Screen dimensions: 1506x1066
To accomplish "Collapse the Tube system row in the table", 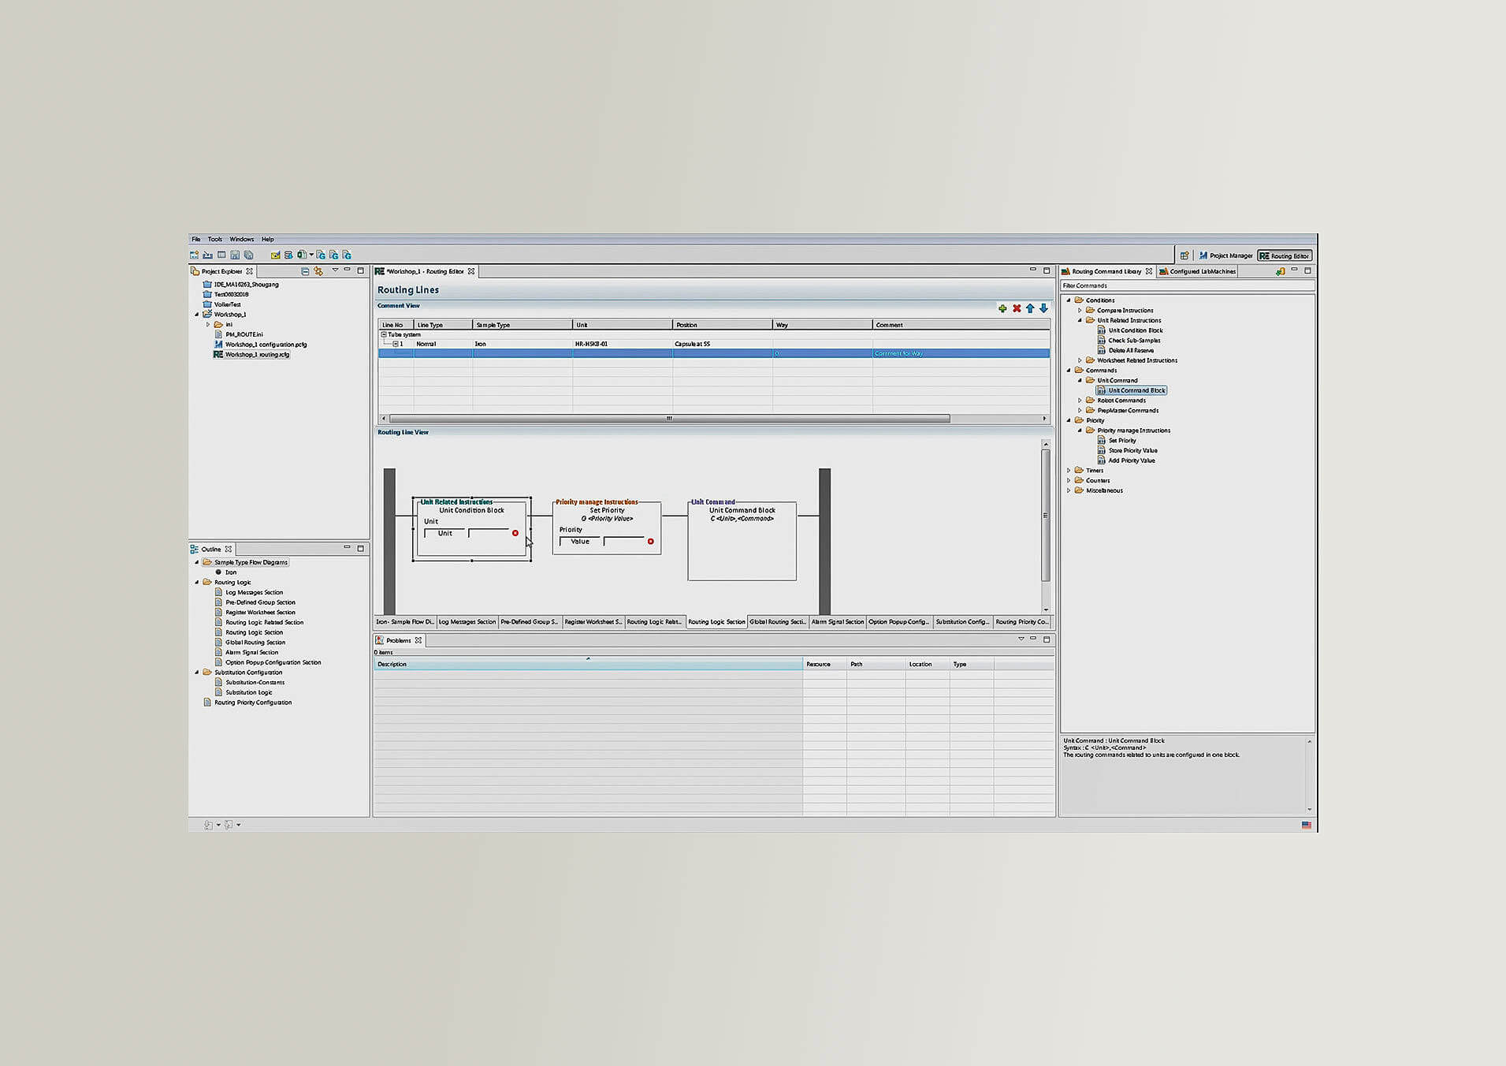I will coord(384,334).
